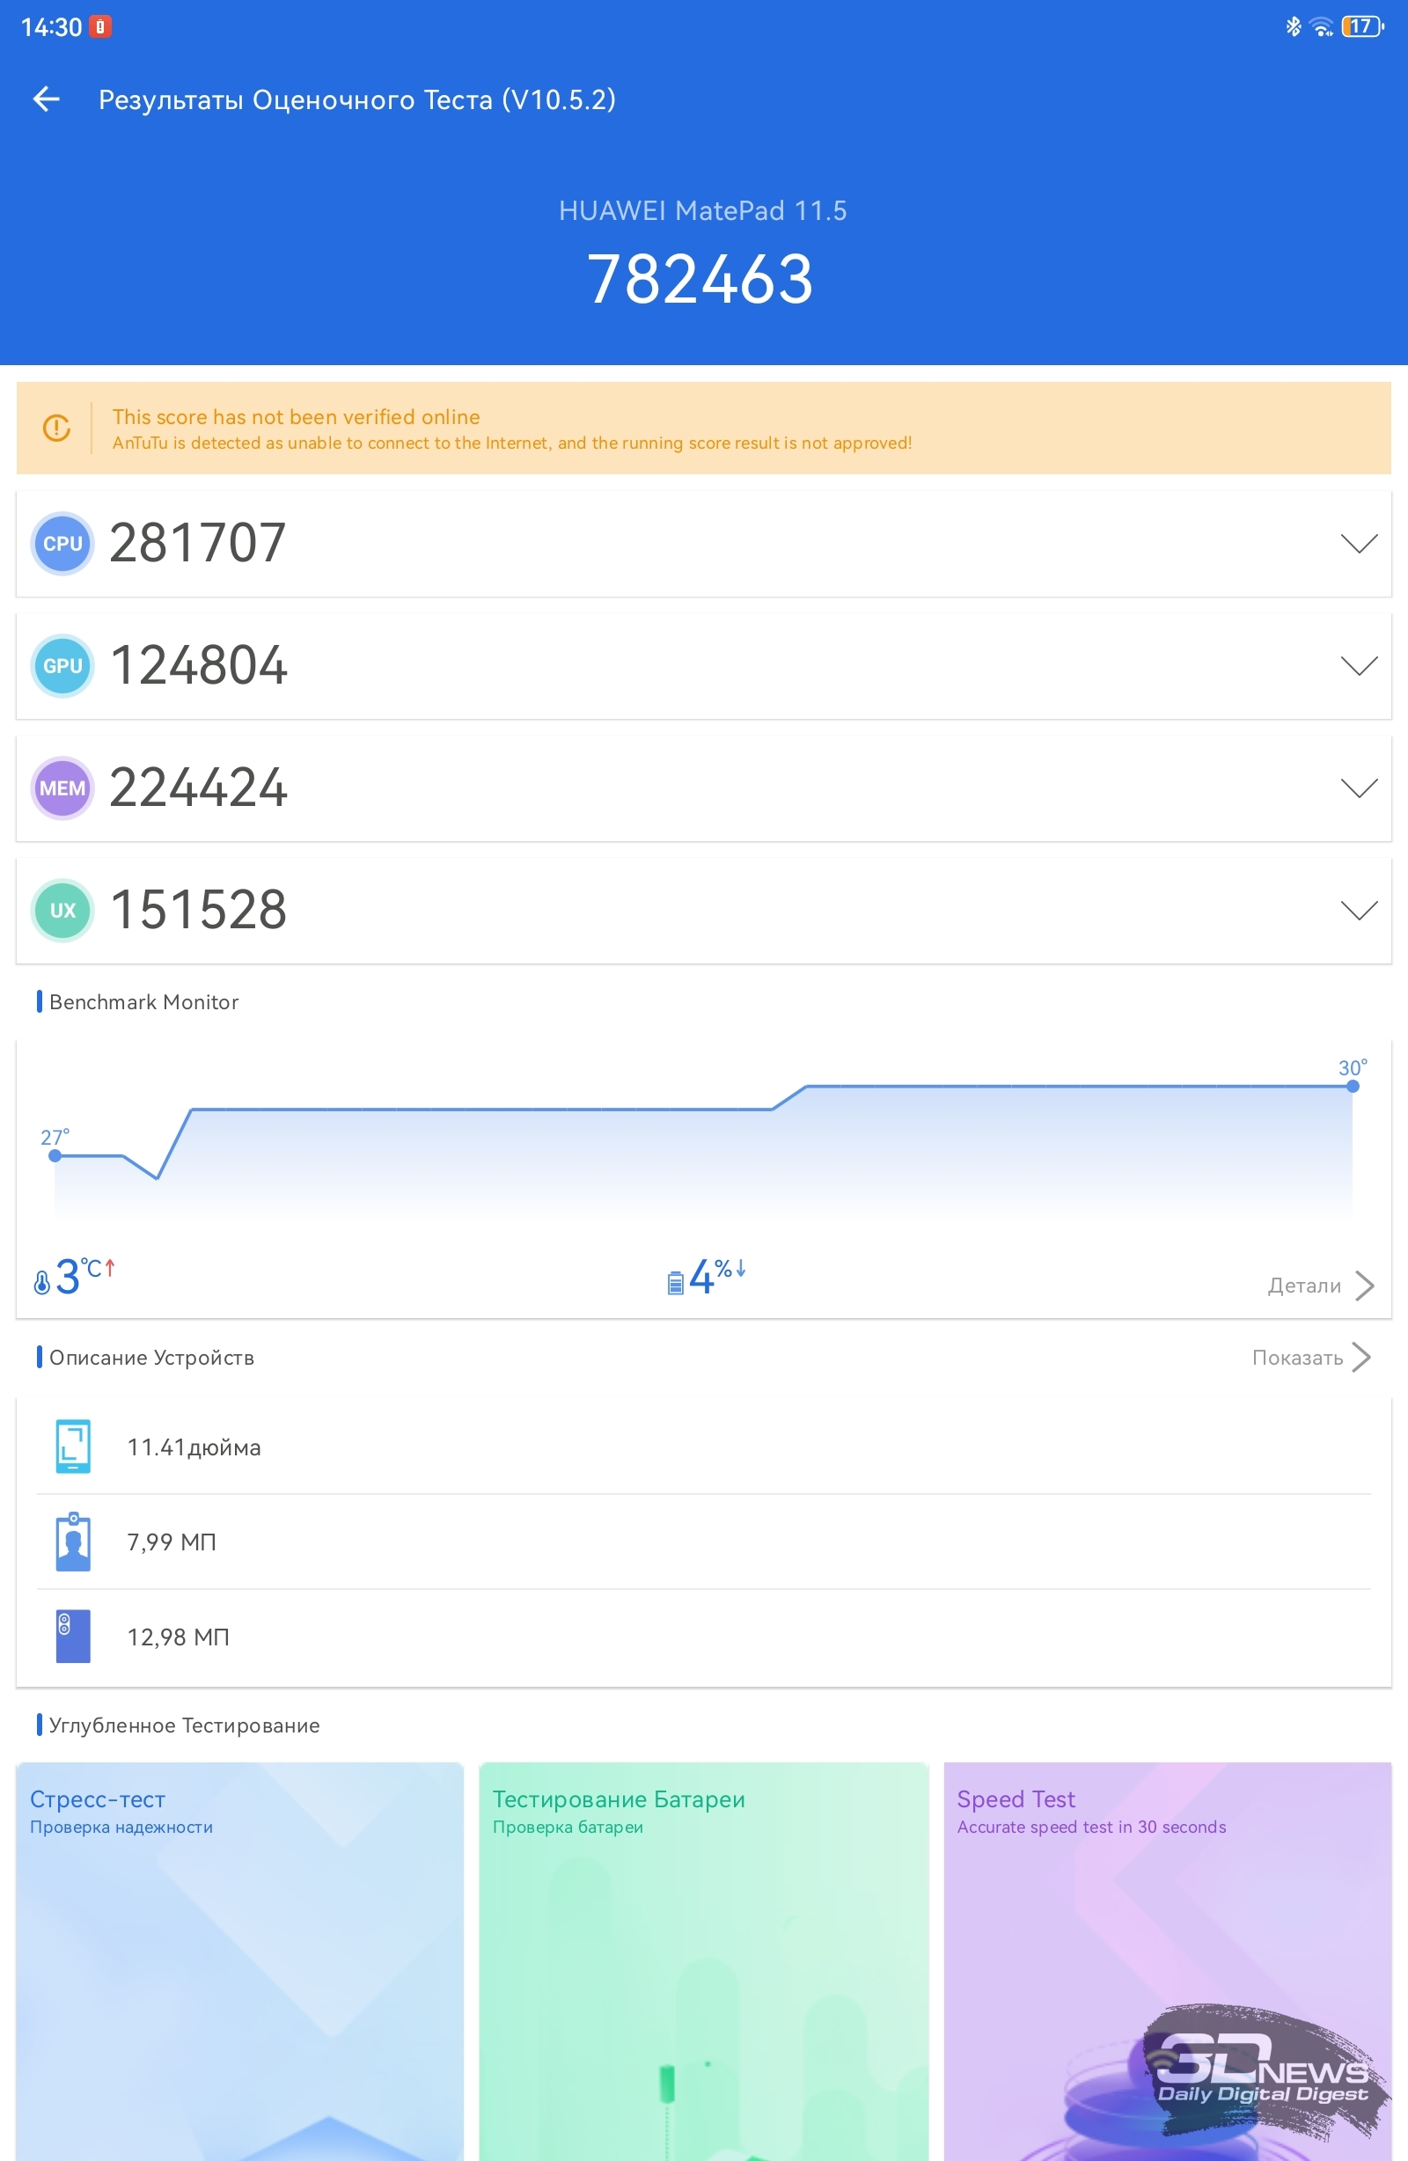Image resolution: width=1408 pixels, height=2161 pixels.
Task: Open the Стресс-тест card
Action: click(240, 1961)
